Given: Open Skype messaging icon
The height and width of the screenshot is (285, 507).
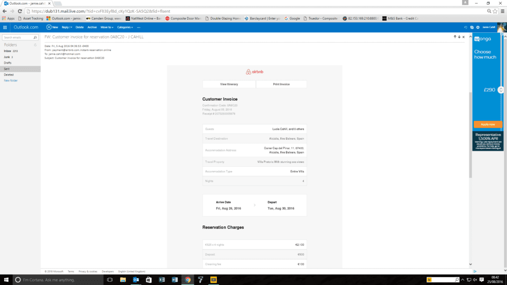Looking at the screenshot, I should click(472, 28).
